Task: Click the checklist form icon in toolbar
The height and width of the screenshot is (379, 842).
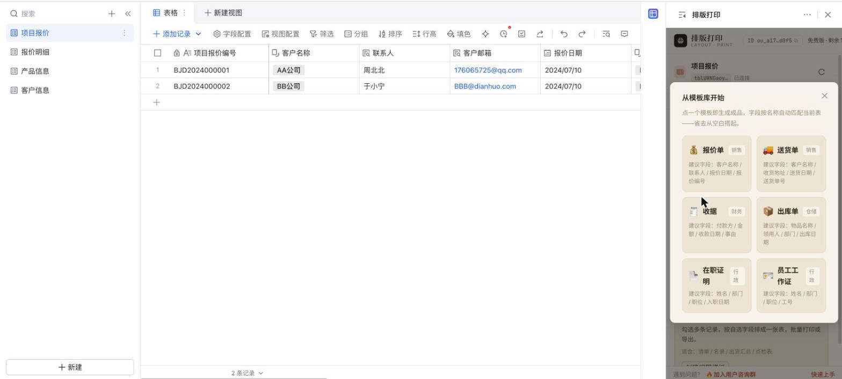Action: click(x=521, y=34)
